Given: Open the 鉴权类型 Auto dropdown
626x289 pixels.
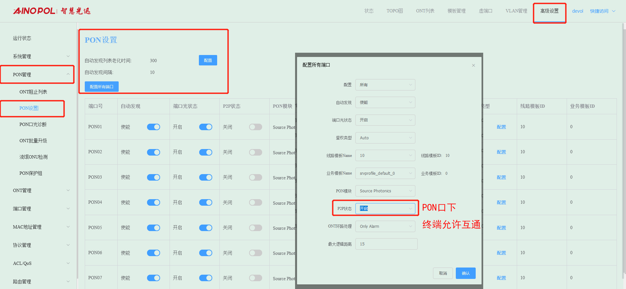Looking at the screenshot, I should point(385,138).
